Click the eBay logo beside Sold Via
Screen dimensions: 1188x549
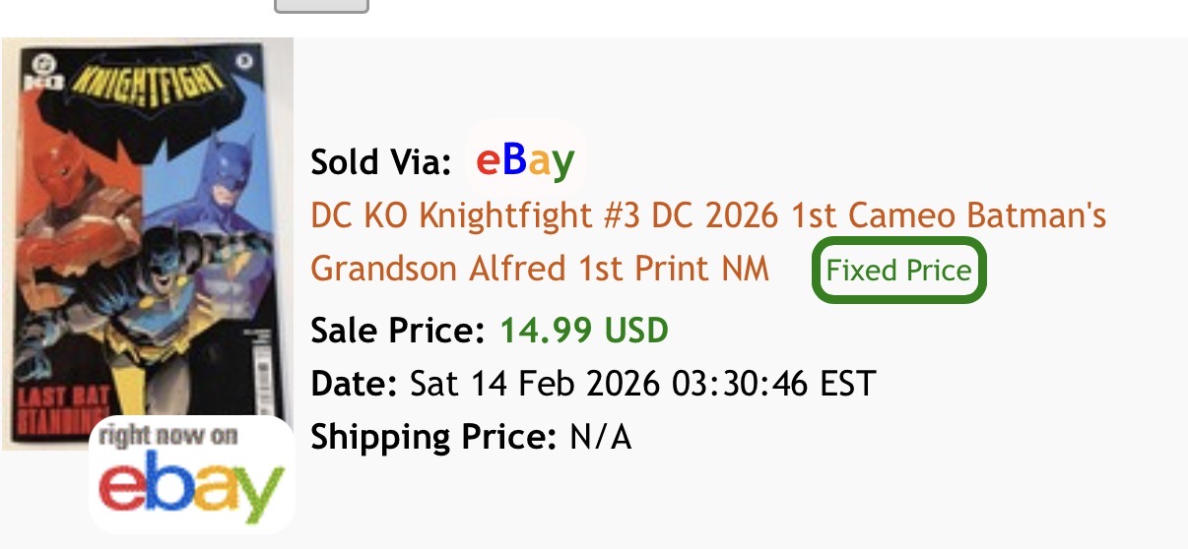pos(525,160)
